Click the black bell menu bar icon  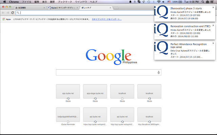(x=130, y=2)
